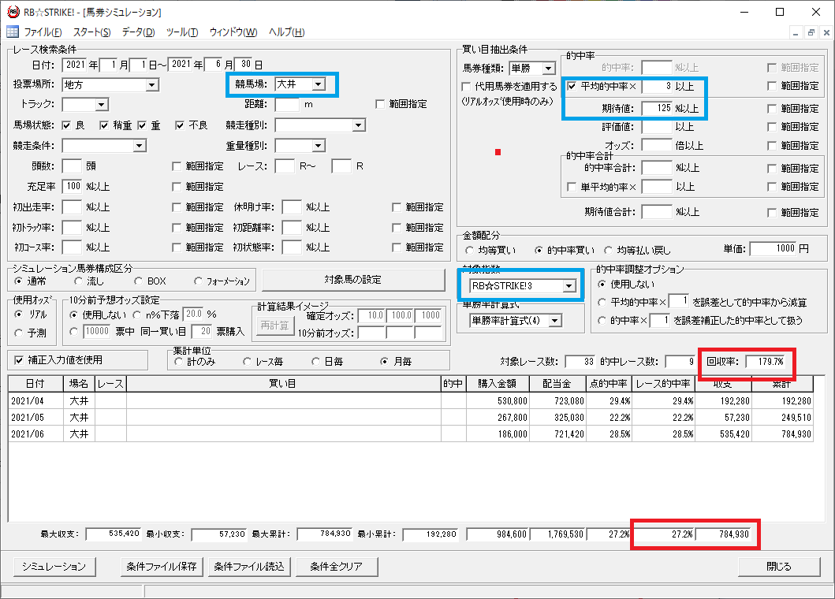
Task: Select the 均等買い radio button
Action: coord(469,251)
